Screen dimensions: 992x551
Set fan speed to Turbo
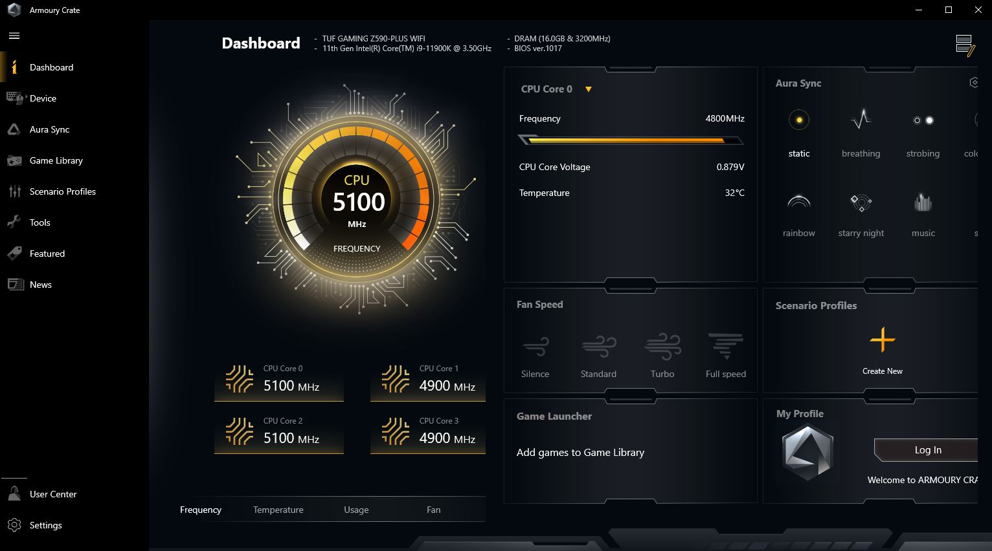tap(662, 356)
